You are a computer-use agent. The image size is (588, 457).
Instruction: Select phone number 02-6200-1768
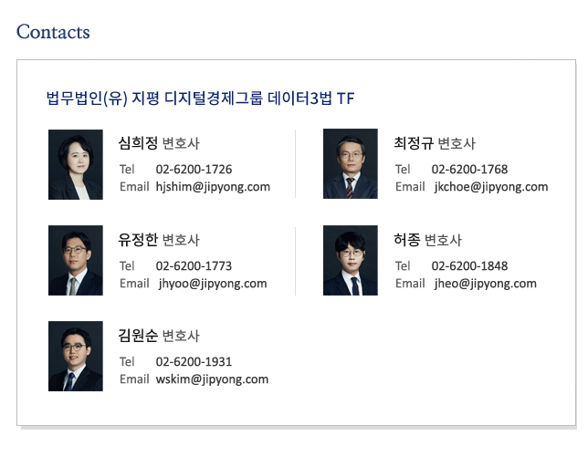pyautogui.click(x=469, y=170)
